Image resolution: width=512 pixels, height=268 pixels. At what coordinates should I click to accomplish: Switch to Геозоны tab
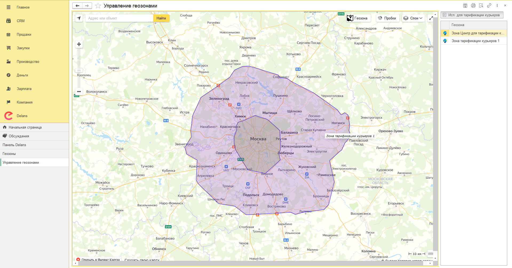[x=34, y=154]
